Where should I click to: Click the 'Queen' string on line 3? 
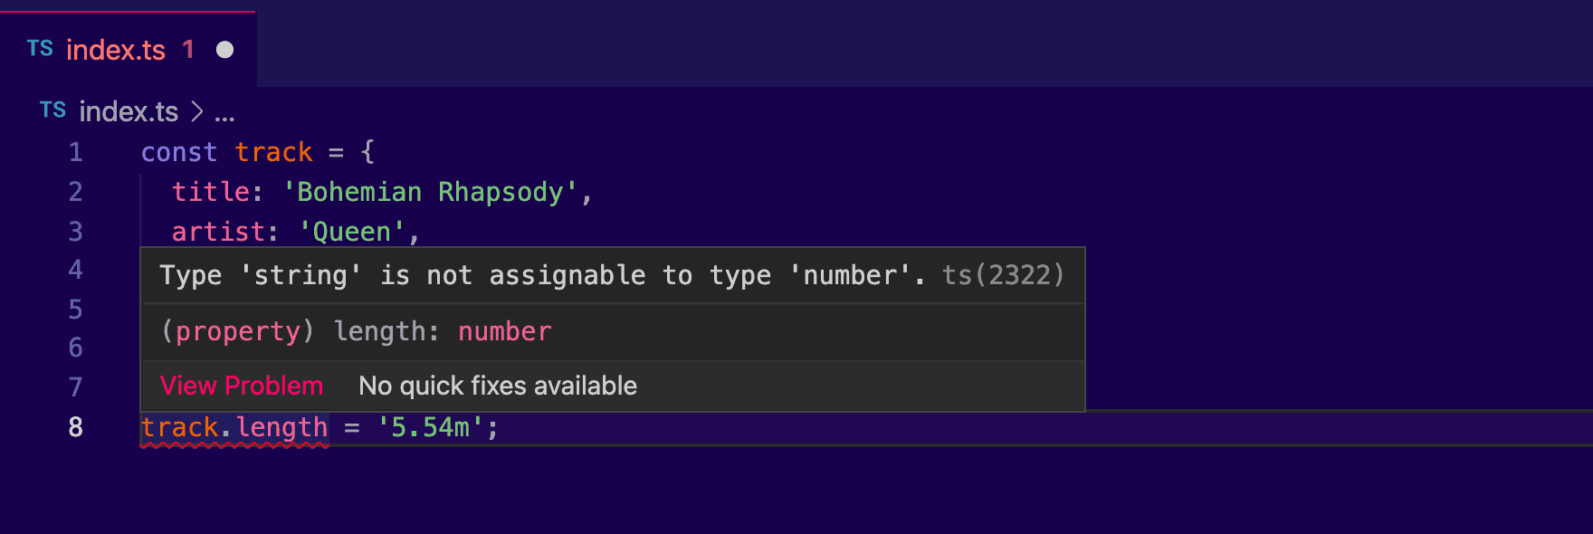pos(352,232)
